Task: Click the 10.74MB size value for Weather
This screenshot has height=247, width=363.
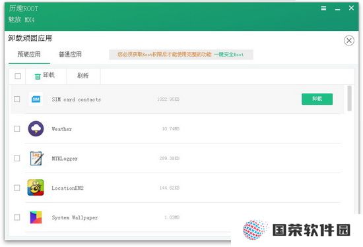Action: [x=171, y=128]
